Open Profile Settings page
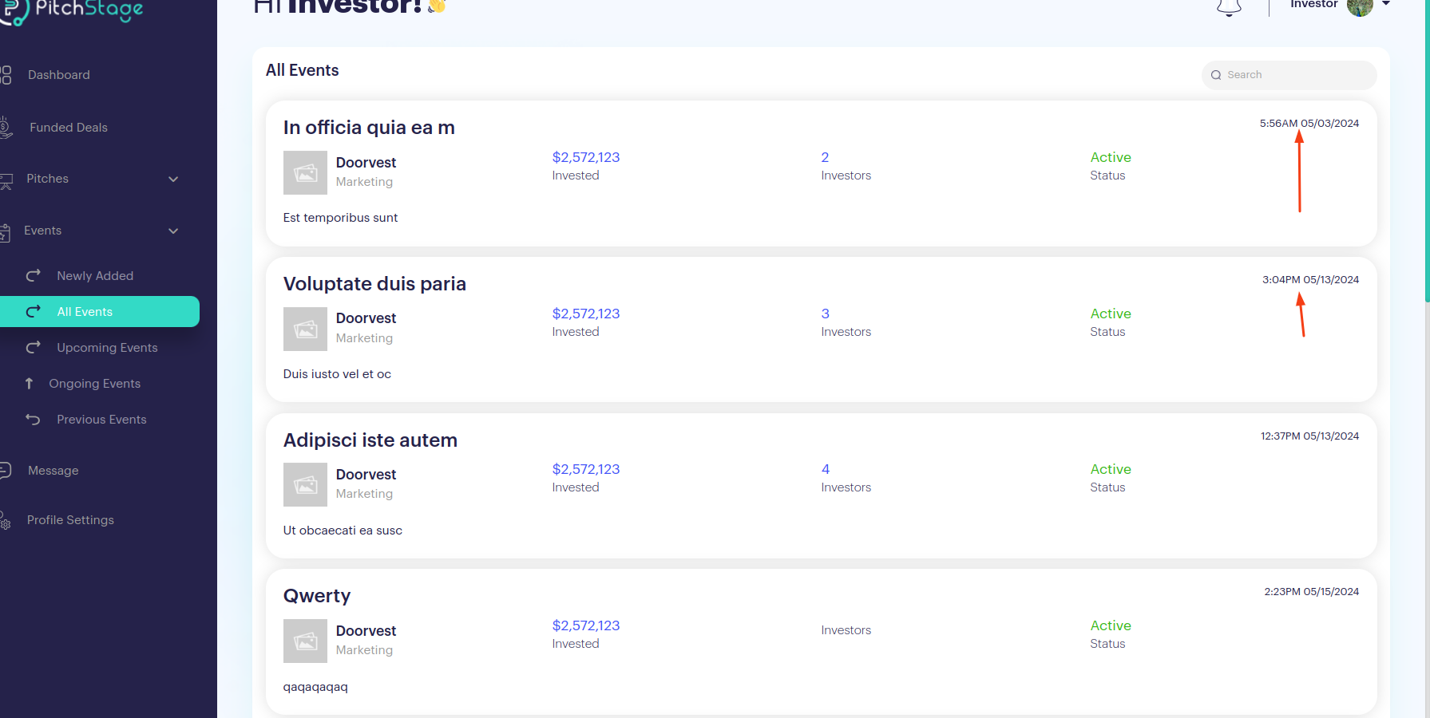Viewport: 1430px width, 718px height. click(x=70, y=520)
